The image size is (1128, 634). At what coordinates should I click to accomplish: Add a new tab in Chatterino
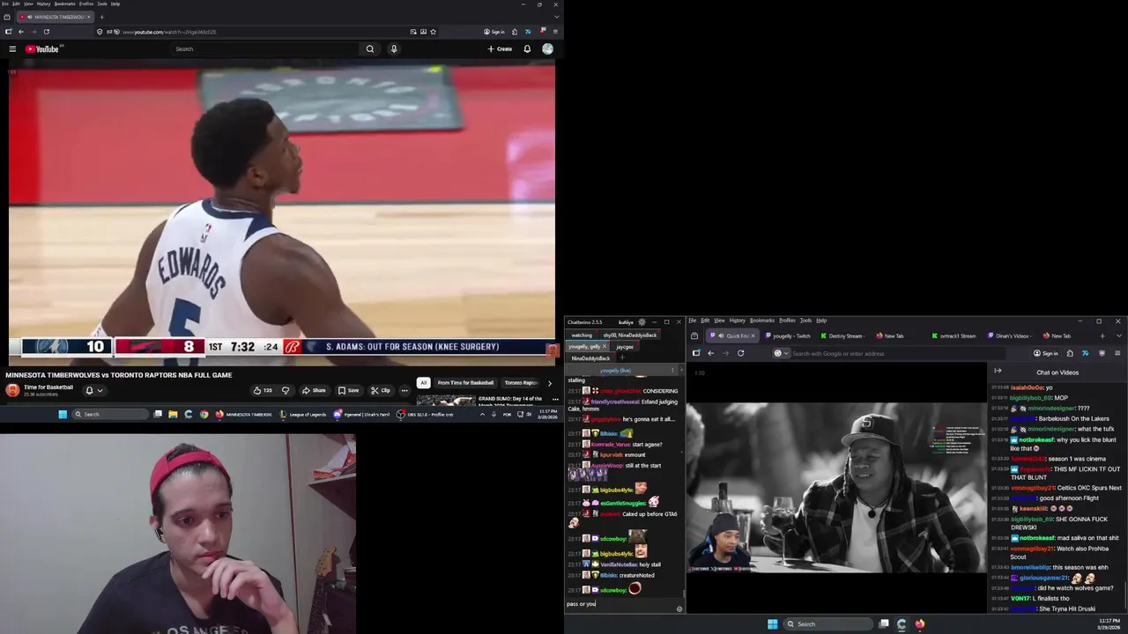tap(621, 358)
